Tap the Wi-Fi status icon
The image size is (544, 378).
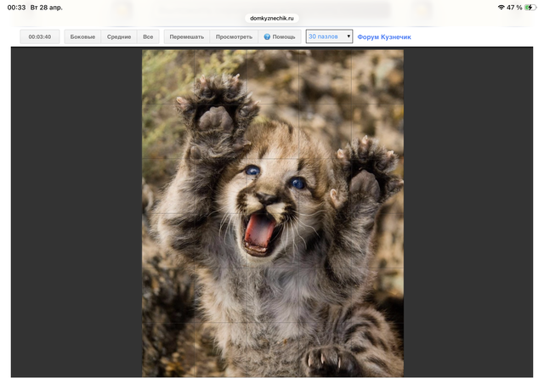click(x=501, y=8)
